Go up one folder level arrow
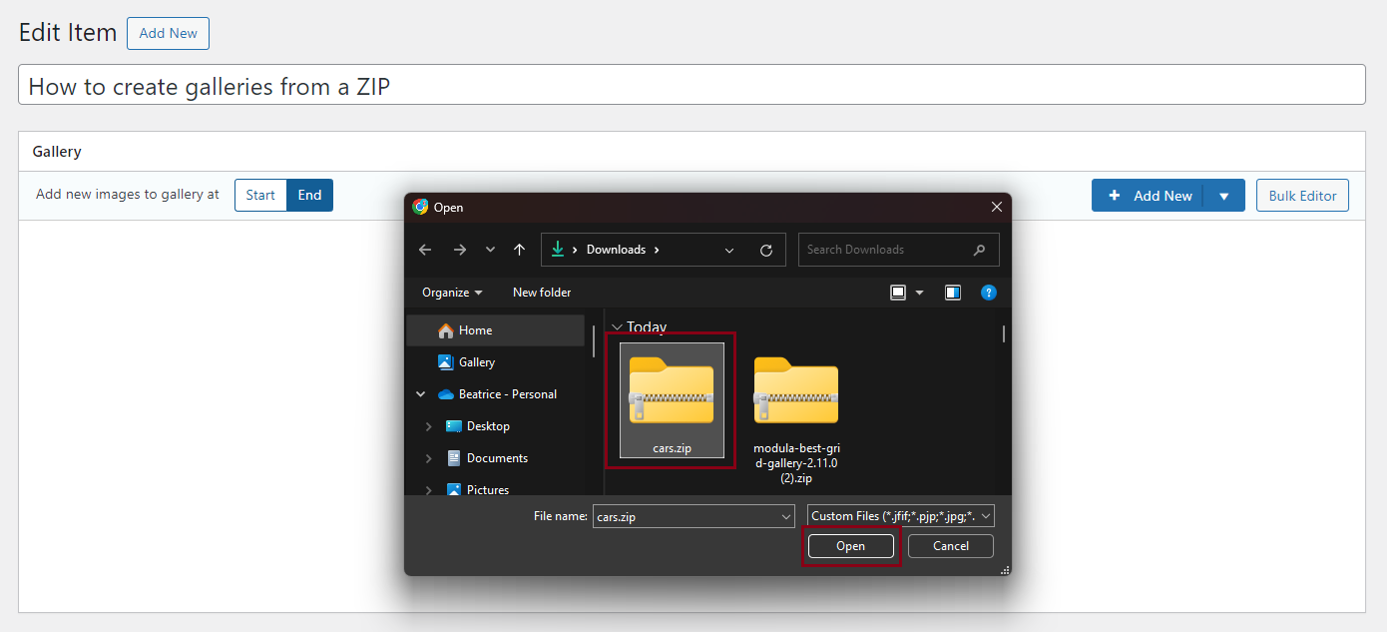This screenshot has width=1387, height=632. coord(519,250)
